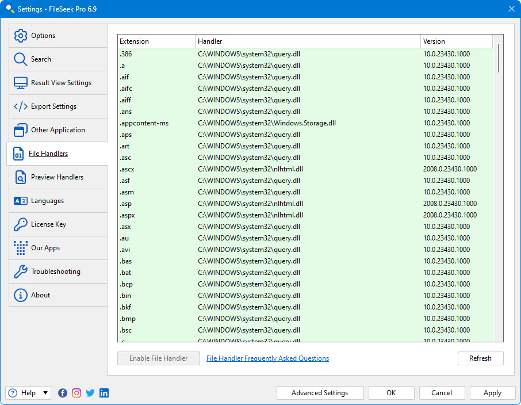The height and width of the screenshot is (405, 521).
Task: Select the .bat extension row
Action: (x=305, y=273)
